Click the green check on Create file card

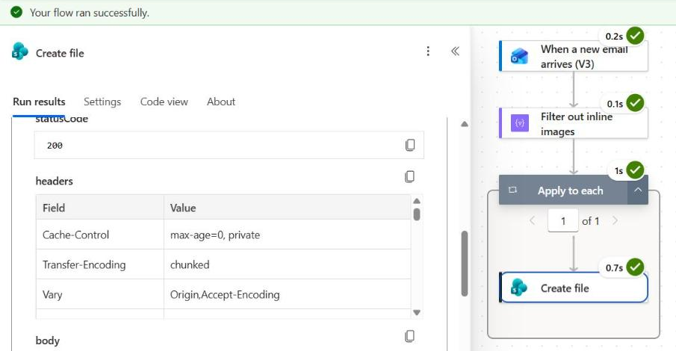tap(635, 267)
